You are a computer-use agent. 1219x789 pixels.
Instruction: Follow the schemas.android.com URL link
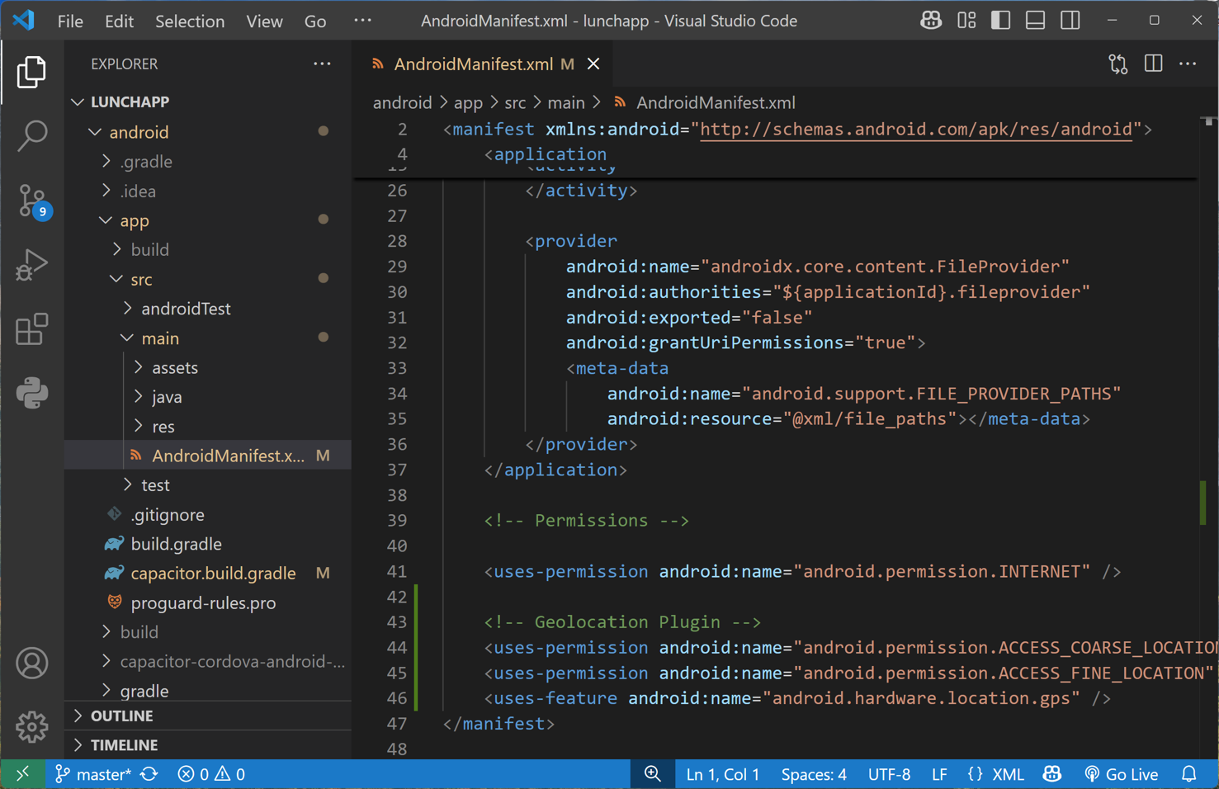point(915,130)
